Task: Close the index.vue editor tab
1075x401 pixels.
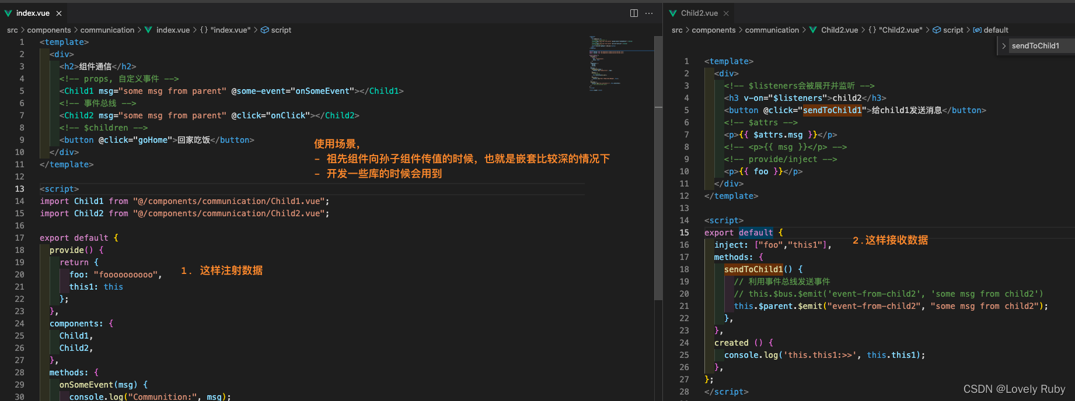Action: coord(59,13)
